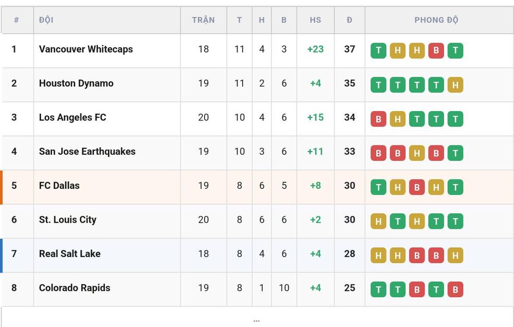
Task: Sort by the TRẬN column header
Action: 203,20
